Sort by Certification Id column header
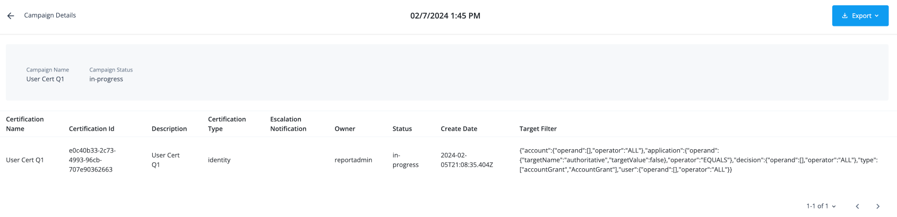This screenshot has width=897, height=217. click(x=91, y=129)
